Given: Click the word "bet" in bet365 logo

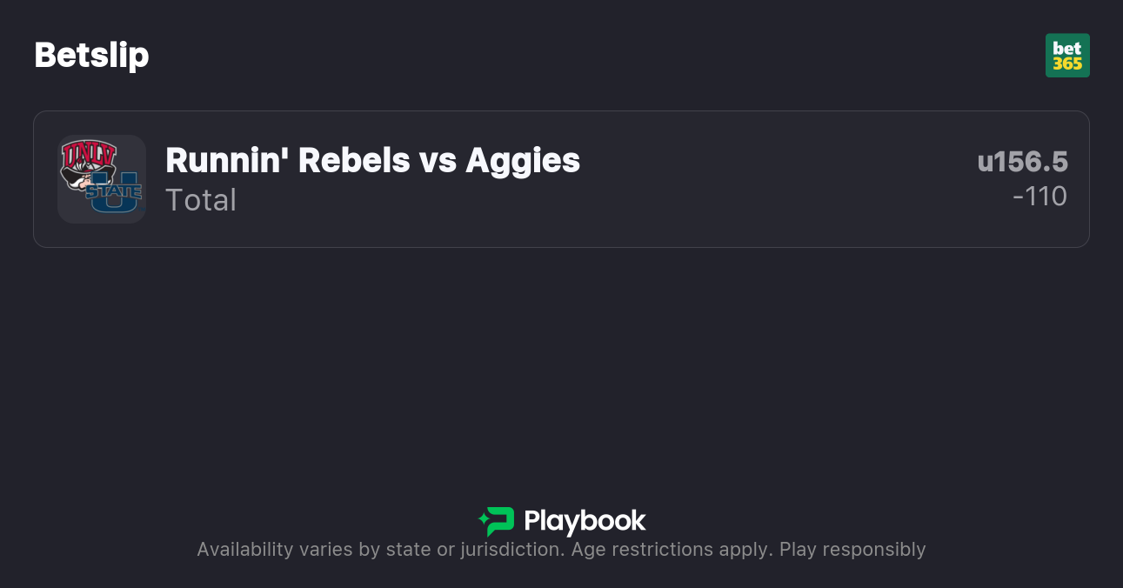Looking at the screenshot, I should (1067, 48).
